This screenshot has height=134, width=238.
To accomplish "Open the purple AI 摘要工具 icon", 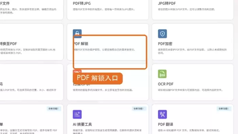I will pos(77,114).
